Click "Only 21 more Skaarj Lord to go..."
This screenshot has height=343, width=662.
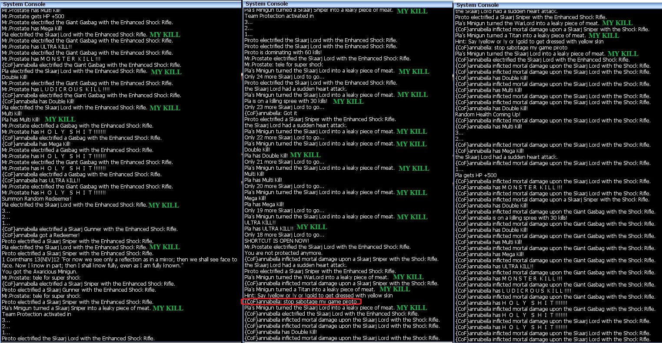(x=284, y=162)
